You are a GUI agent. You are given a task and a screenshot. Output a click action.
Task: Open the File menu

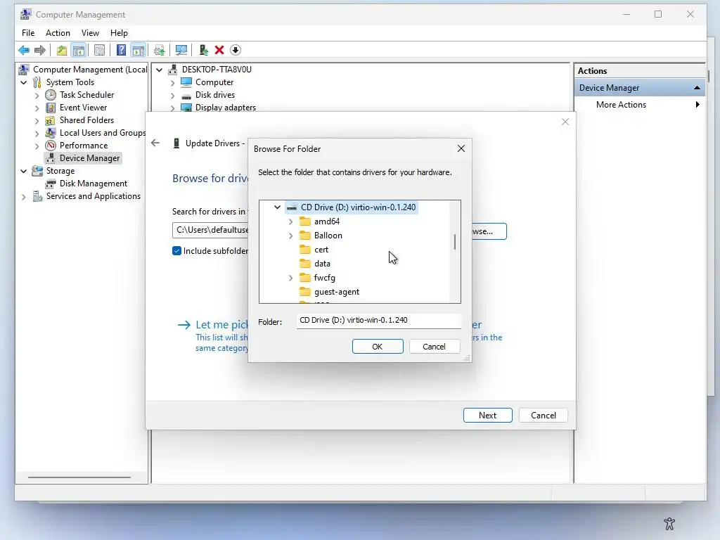click(28, 32)
